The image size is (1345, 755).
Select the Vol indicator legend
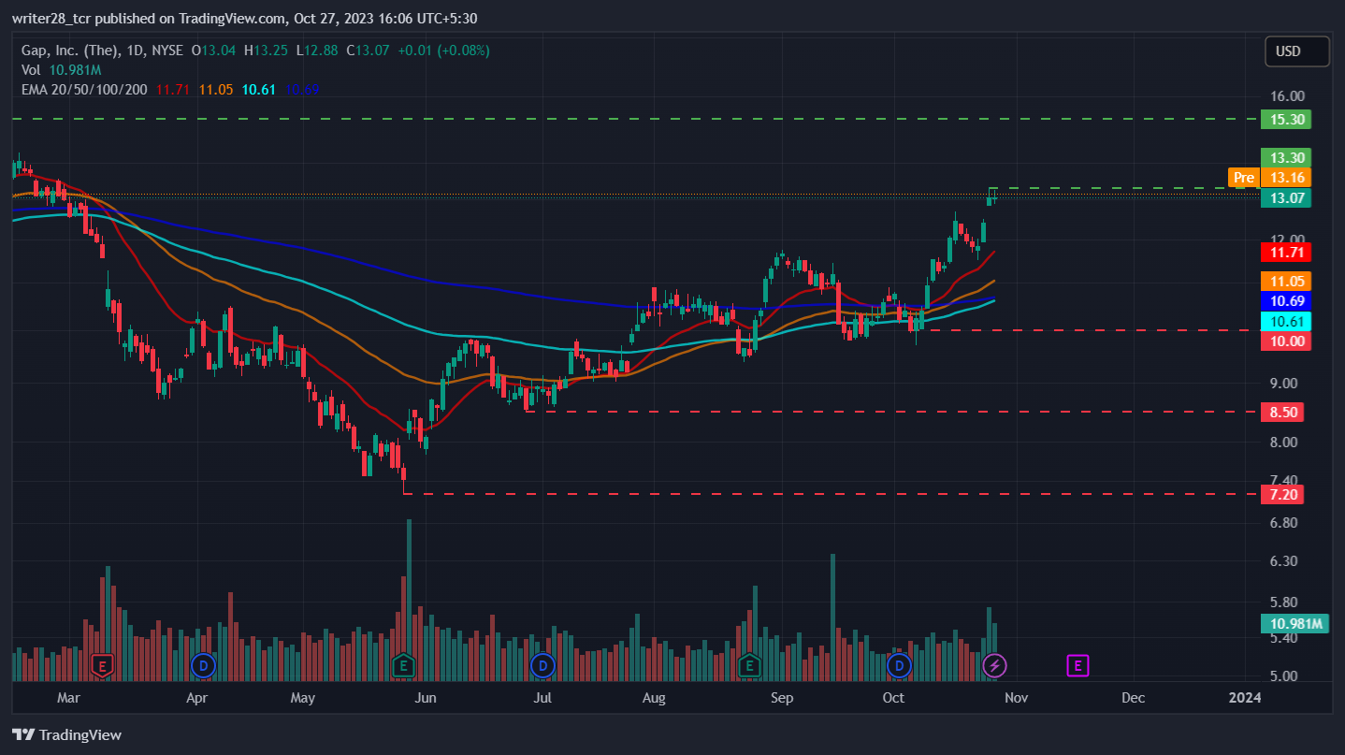[31, 70]
